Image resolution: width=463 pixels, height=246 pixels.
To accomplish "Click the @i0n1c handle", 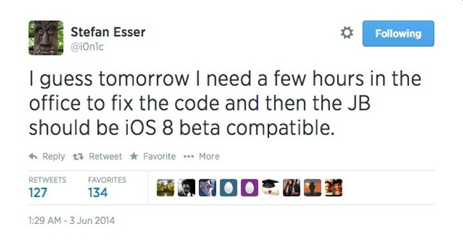I will coord(87,46).
